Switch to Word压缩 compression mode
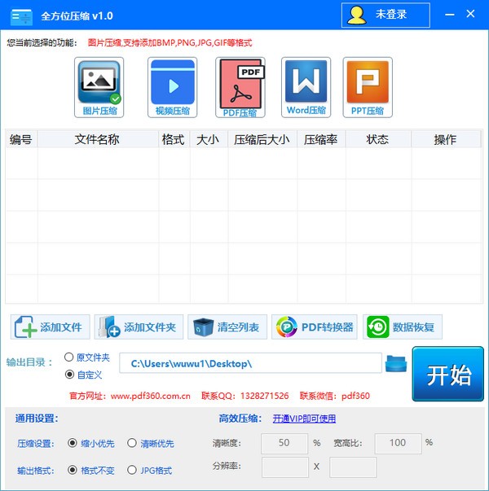489x491 pixels. 306,87
